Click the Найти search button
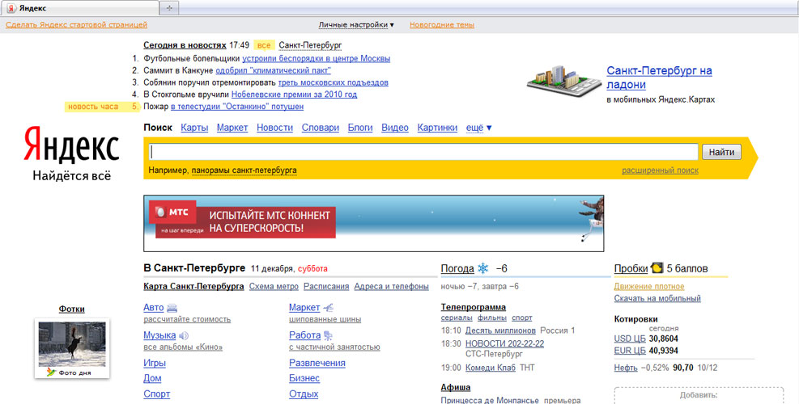The height and width of the screenshot is (404, 799). tap(721, 152)
